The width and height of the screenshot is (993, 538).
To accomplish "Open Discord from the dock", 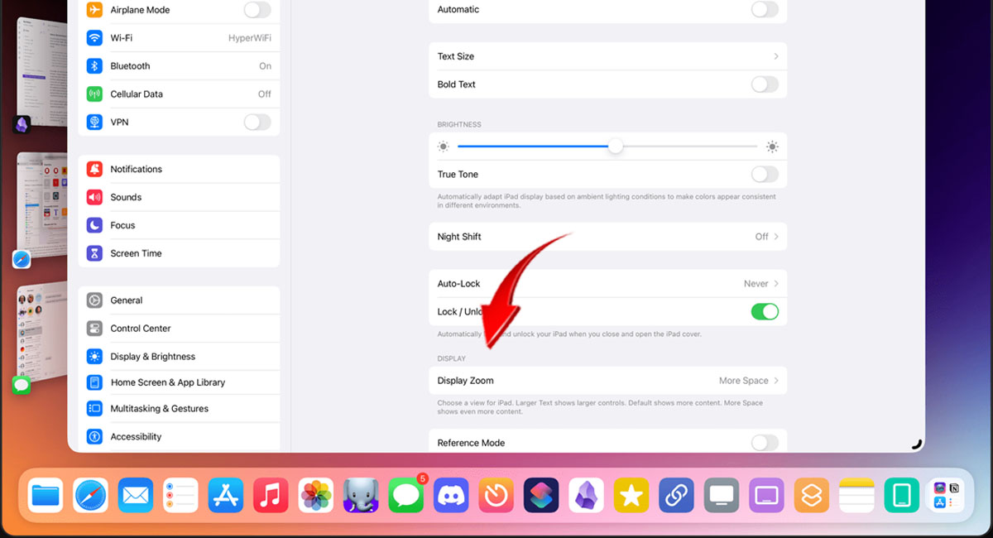I will (x=451, y=495).
